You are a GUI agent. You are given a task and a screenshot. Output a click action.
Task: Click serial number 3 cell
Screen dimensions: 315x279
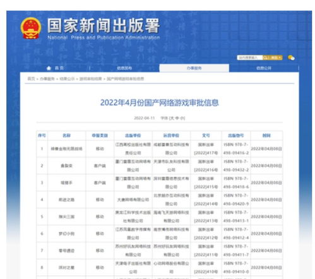[x=42, y=182]
